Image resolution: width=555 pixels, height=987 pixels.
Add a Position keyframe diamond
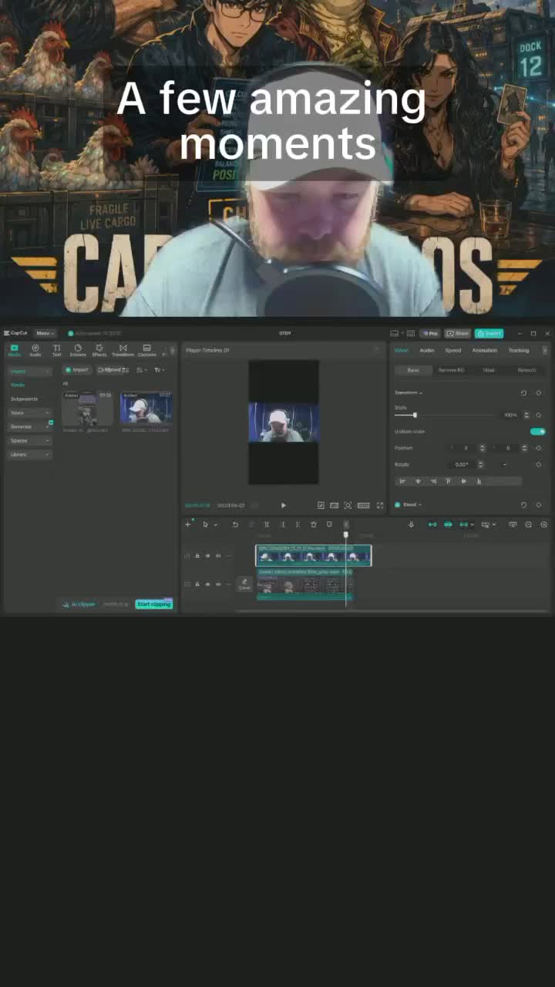point(538,448)
